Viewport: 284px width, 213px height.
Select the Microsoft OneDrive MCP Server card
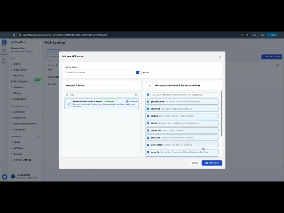[x=102, y=104]
